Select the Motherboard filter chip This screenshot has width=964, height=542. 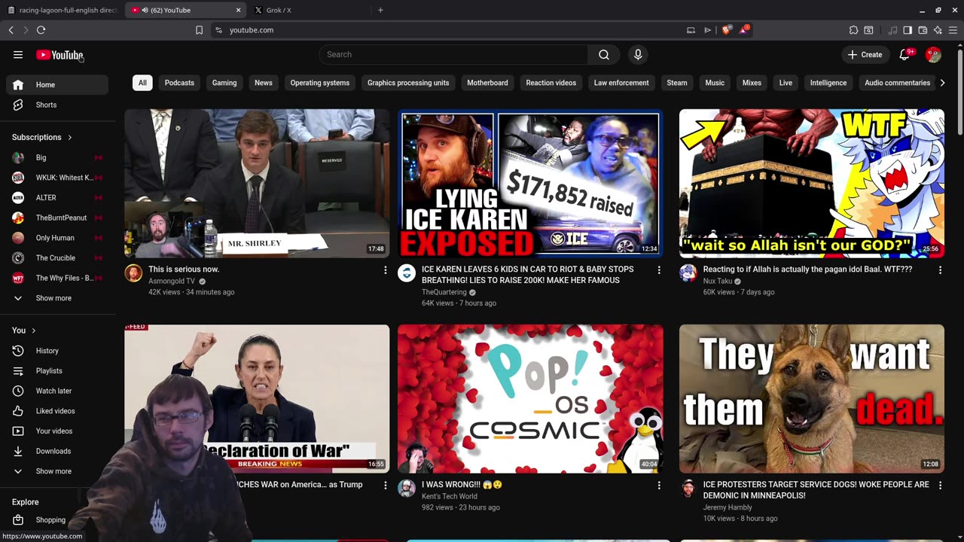coord(487,83)
